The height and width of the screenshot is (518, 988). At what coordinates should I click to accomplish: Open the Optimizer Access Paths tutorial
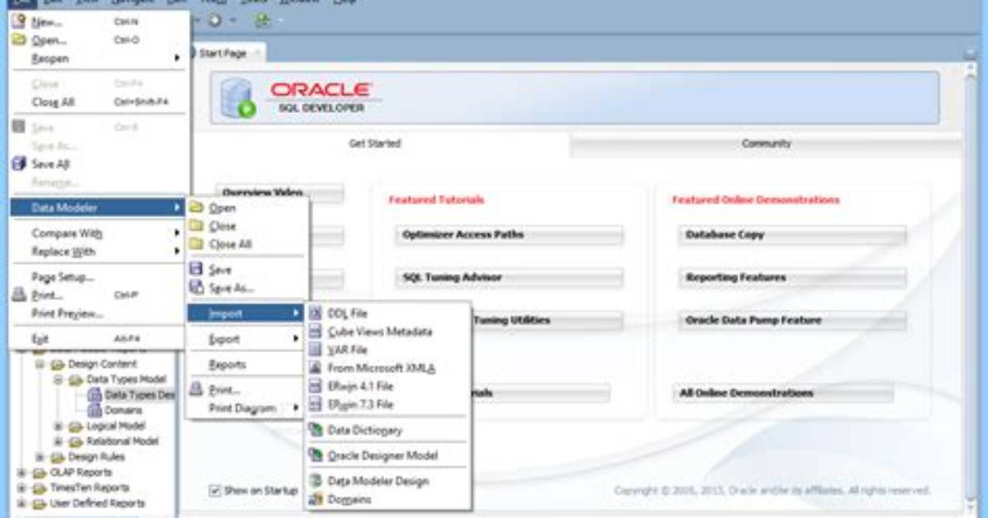pyautogui.click(x=509, y=235)
